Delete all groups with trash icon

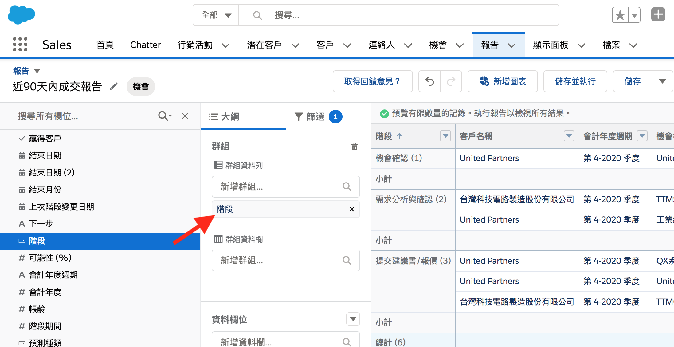click(355, 146)
